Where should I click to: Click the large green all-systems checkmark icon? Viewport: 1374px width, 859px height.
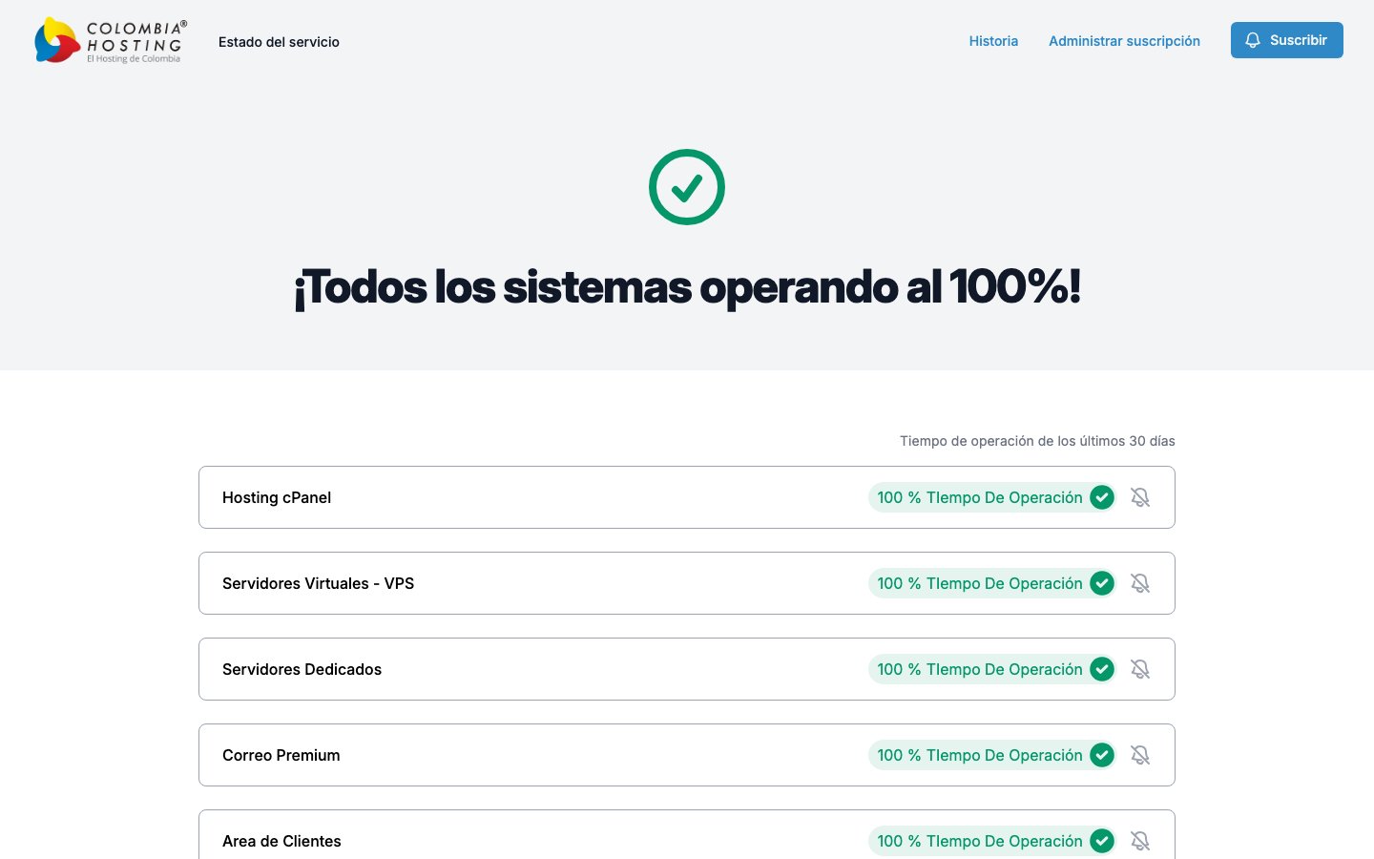click(687, 187)
